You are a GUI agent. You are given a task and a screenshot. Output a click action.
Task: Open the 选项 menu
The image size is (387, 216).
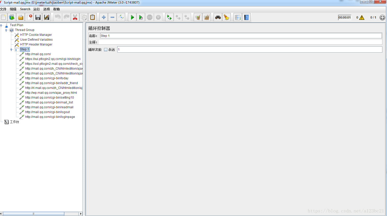(46, 9)
